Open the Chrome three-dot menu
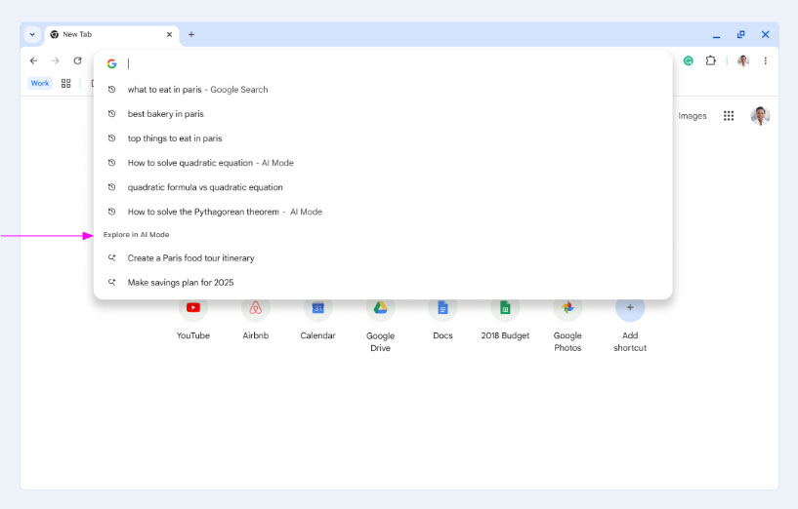Screen dimensions: 798x509 (765, 61)
